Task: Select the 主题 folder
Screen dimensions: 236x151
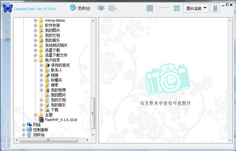Action: point(49,115)
